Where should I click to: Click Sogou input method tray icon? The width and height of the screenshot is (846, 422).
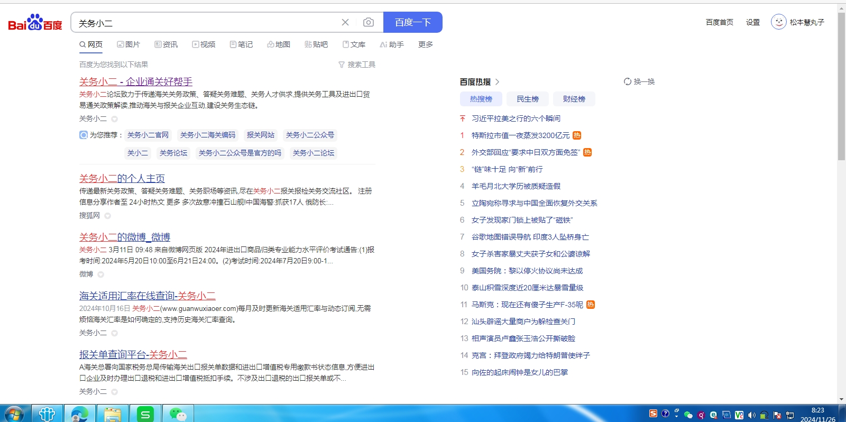[x=653, y=414]
